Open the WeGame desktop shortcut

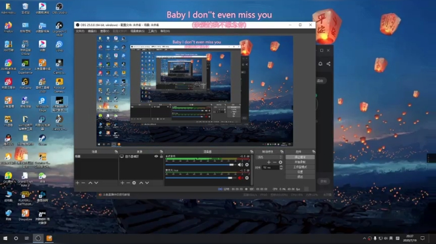pyautogui.click(x=25, y=83)
